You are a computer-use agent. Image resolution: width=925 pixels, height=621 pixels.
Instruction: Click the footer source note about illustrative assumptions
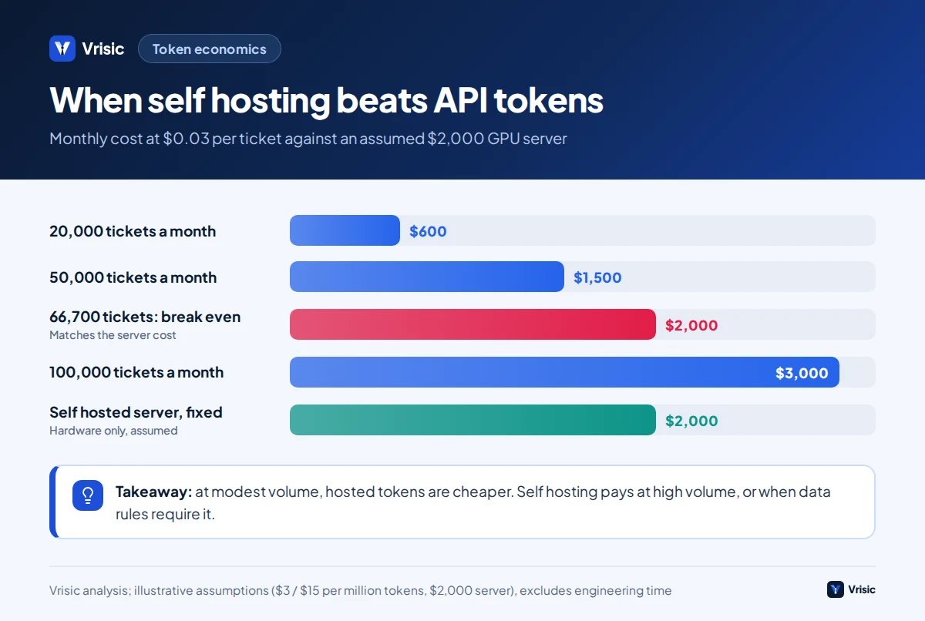coord(360,590)
